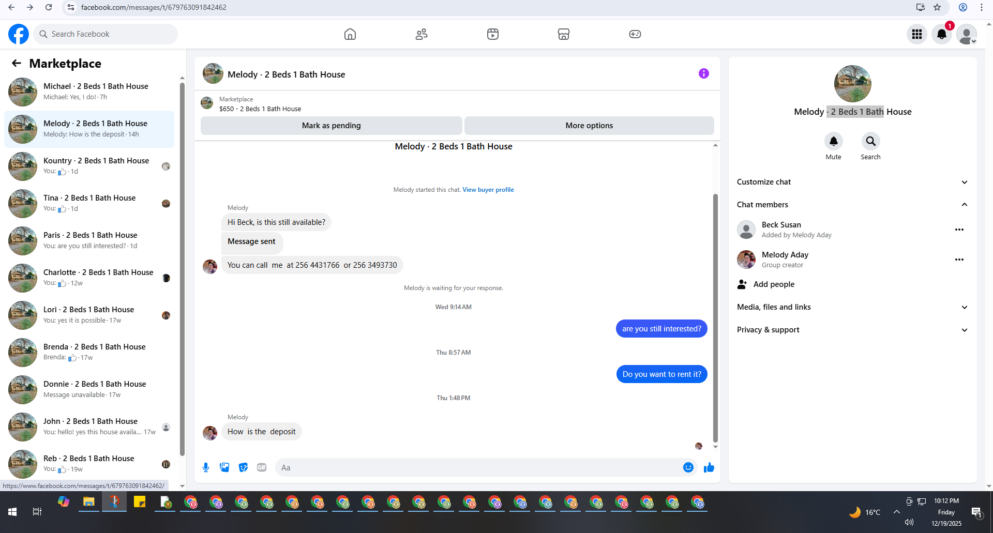Click the $650 - 2 Beds 1 Bath House listing
Screen dimensions: 993x533
[x=260, y=109]
